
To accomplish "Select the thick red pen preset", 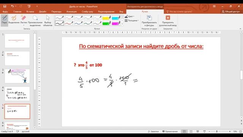I will pos(69,23).
